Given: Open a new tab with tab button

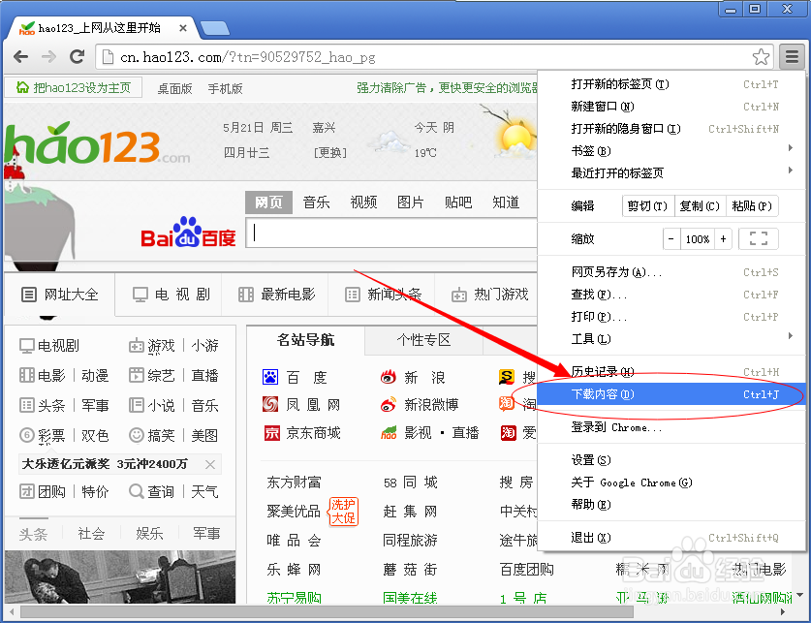Looking at the screenshot, I should tap(215, 28).
